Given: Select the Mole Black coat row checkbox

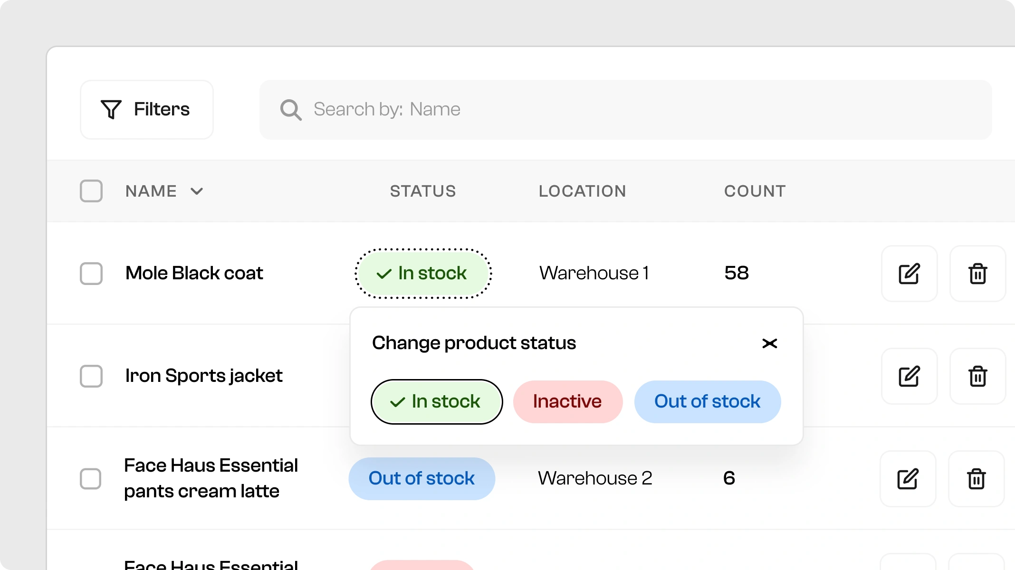Looking at the screenshot, I should 91,273.
